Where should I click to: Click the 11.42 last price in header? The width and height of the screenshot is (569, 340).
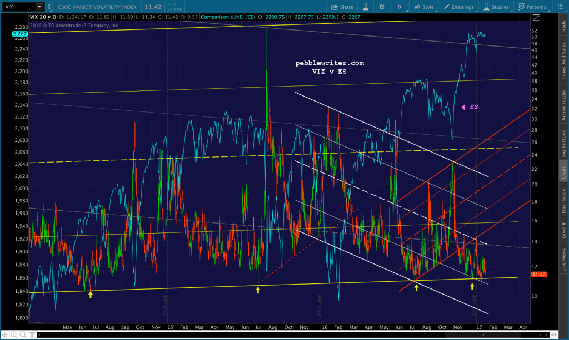pos(153,7)
